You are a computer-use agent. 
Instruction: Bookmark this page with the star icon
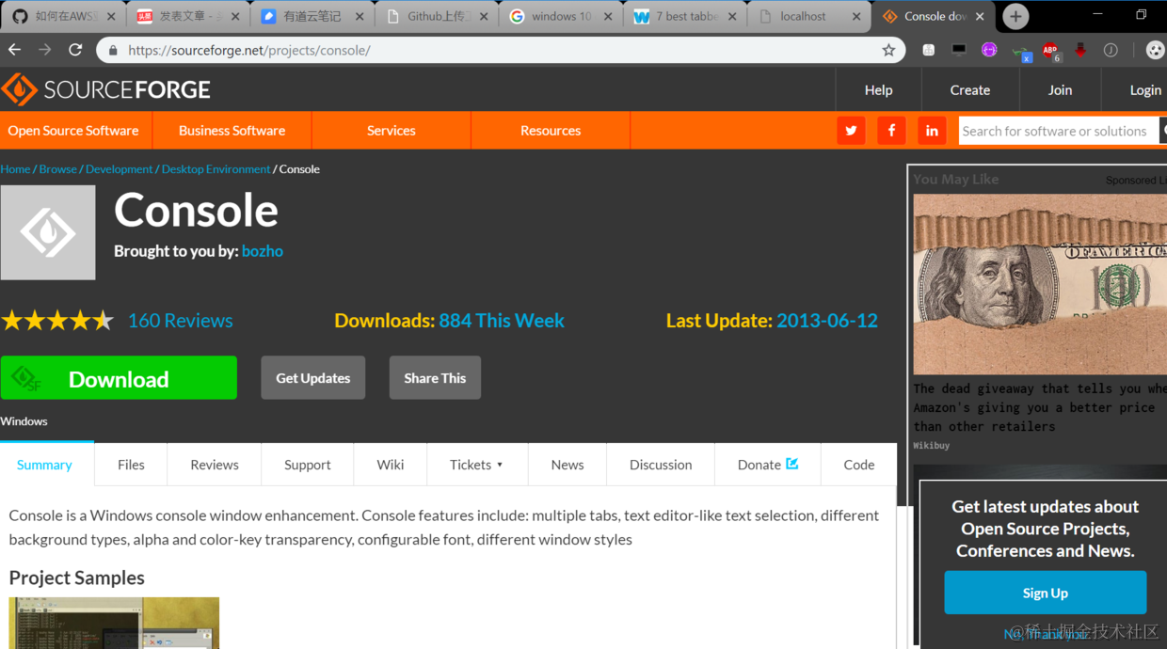coord(888,50)
